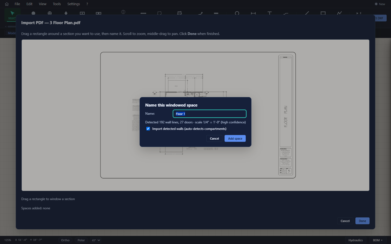
Task: Open the View menu
Action: click(43, 4)
